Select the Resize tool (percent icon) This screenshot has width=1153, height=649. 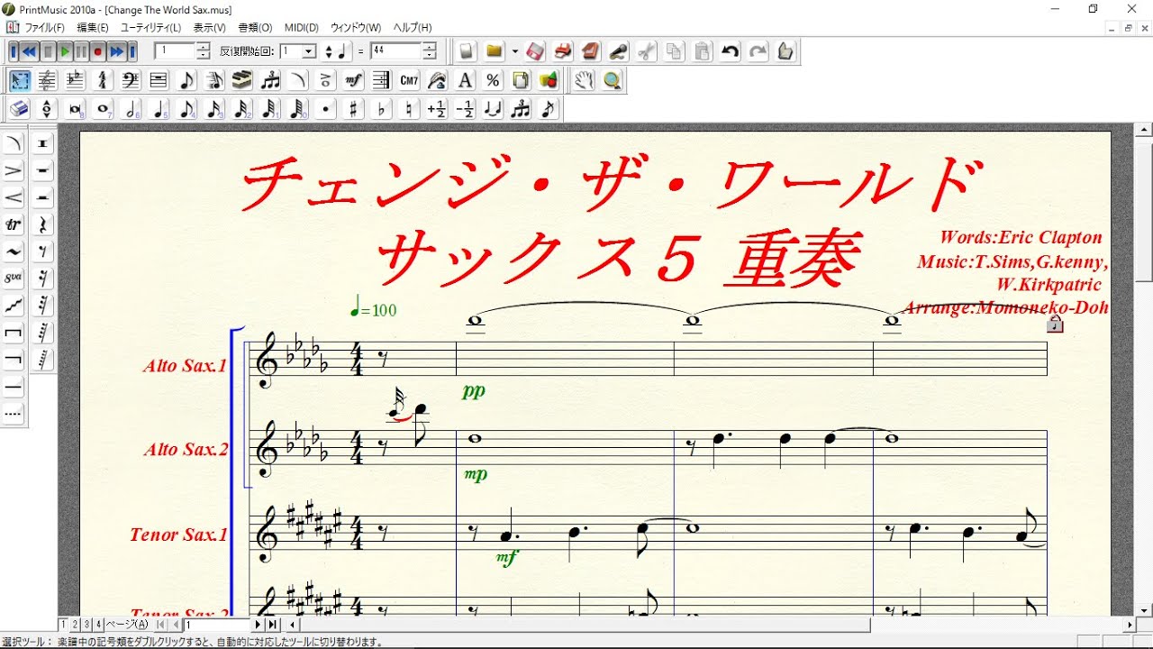pos(494,80)
